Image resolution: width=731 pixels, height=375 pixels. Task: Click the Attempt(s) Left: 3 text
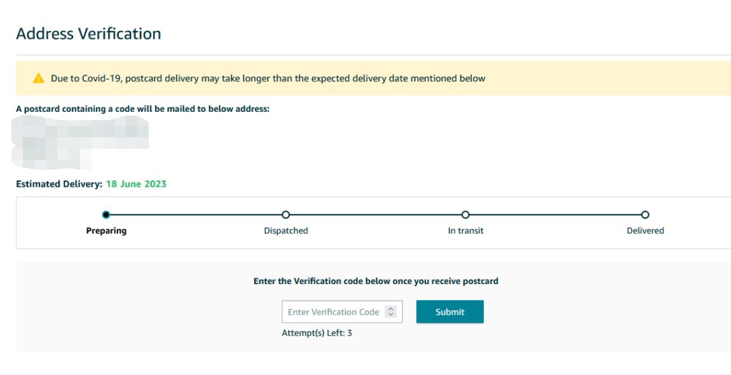[317, 333]
